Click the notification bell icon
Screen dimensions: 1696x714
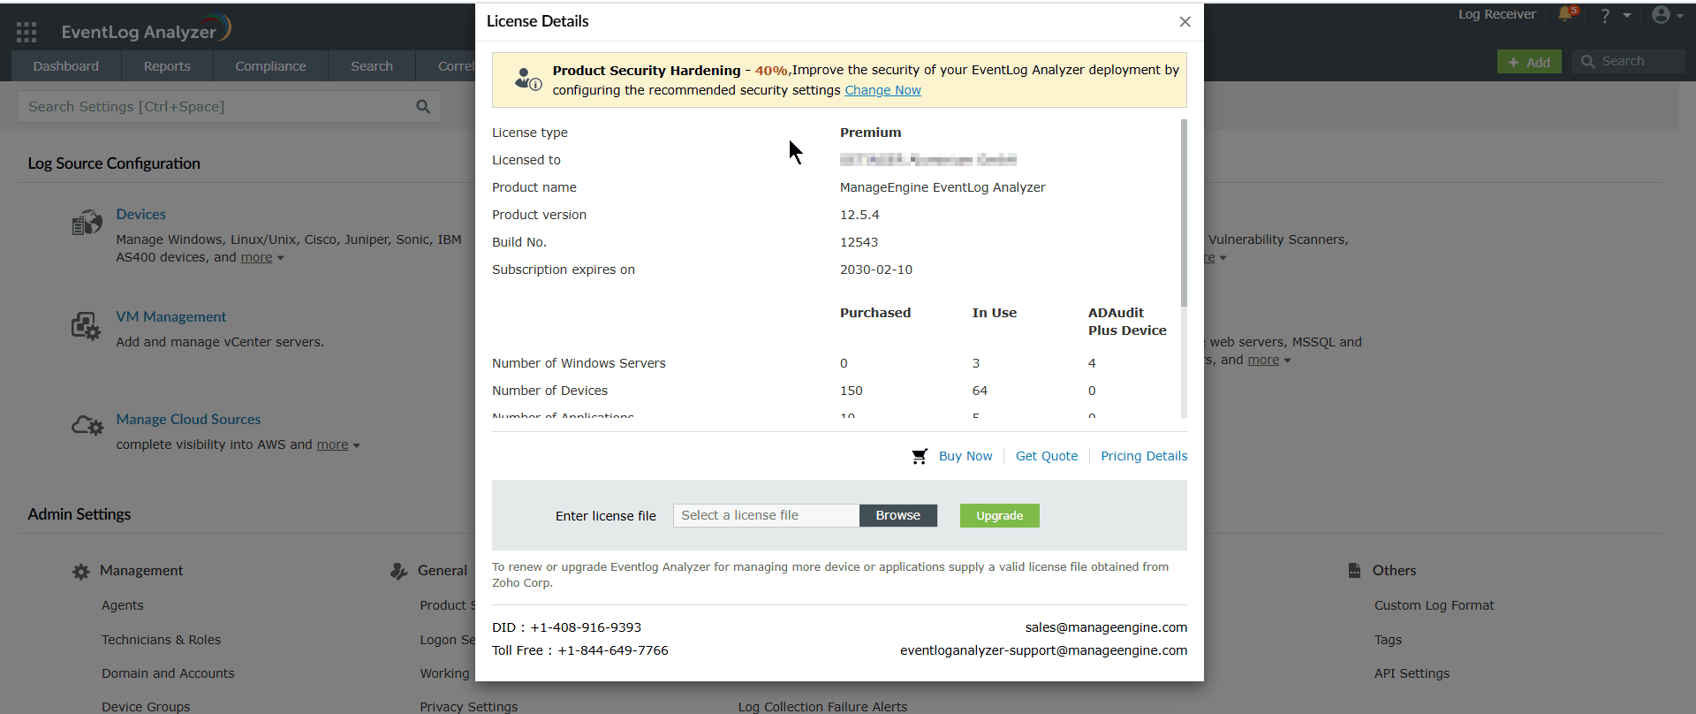[1566, 15]
